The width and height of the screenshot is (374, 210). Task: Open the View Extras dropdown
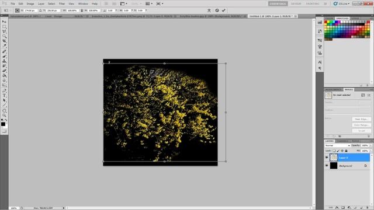[x=123, y=3]
